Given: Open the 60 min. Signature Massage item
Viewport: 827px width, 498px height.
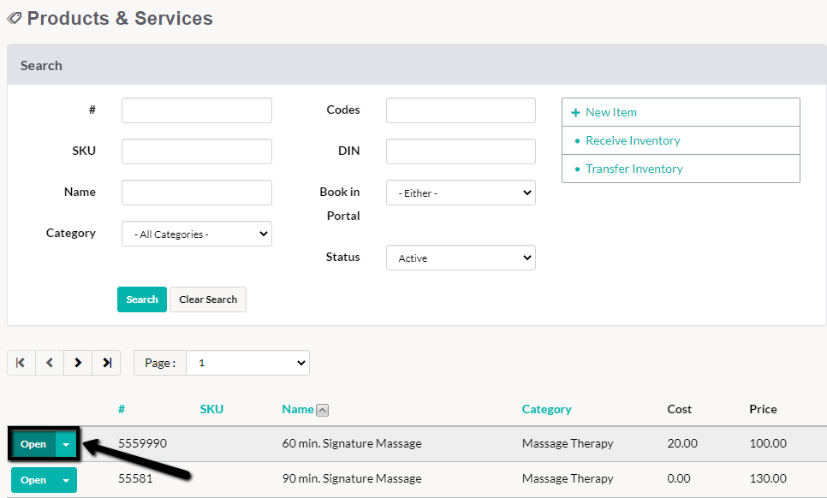Looking at the screenshot, I should click(x=33, y=443).
